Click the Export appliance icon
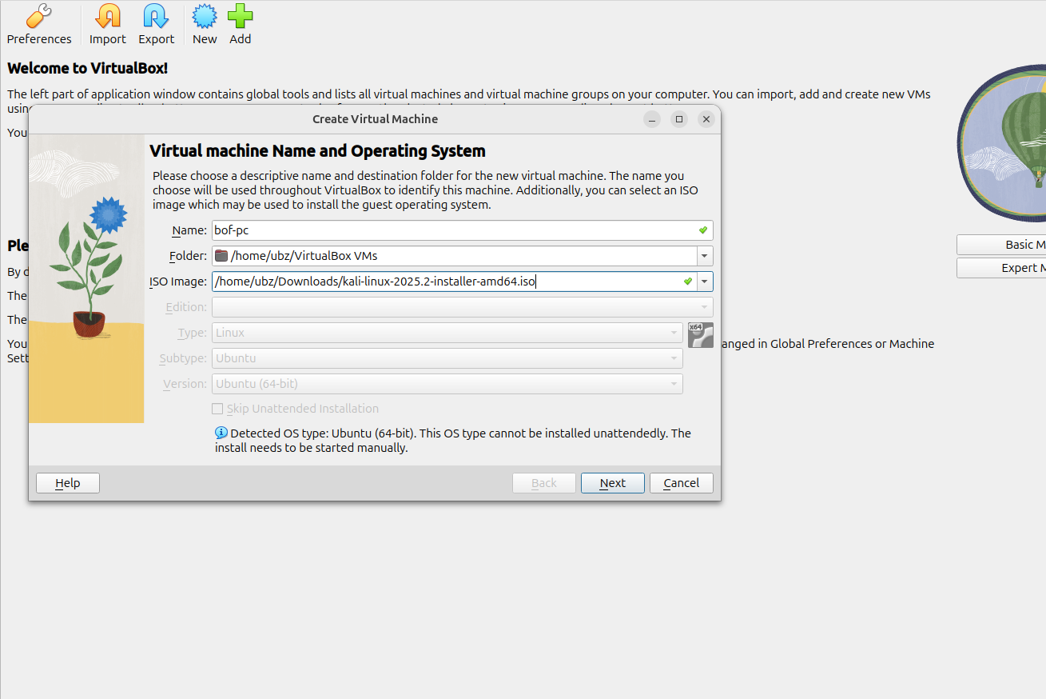 (156, 17)
